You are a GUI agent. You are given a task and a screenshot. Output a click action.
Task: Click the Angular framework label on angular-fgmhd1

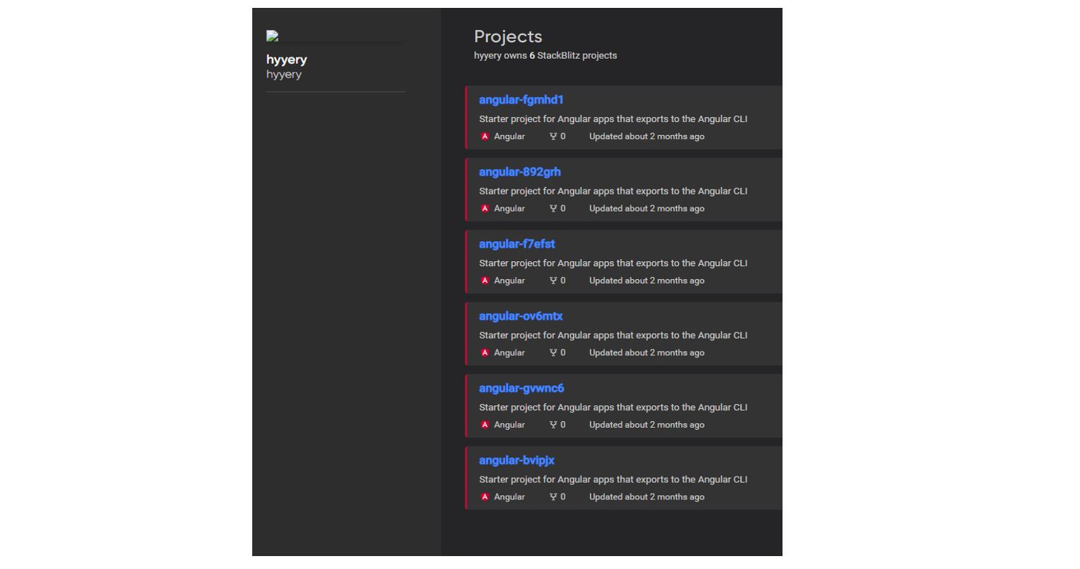tap(509, 136)
